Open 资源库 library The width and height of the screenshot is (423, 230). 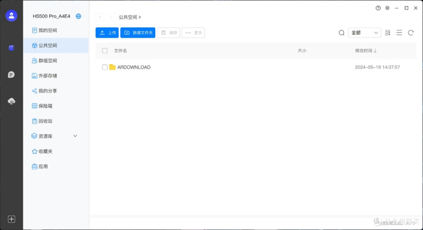[x=45, y=136]
